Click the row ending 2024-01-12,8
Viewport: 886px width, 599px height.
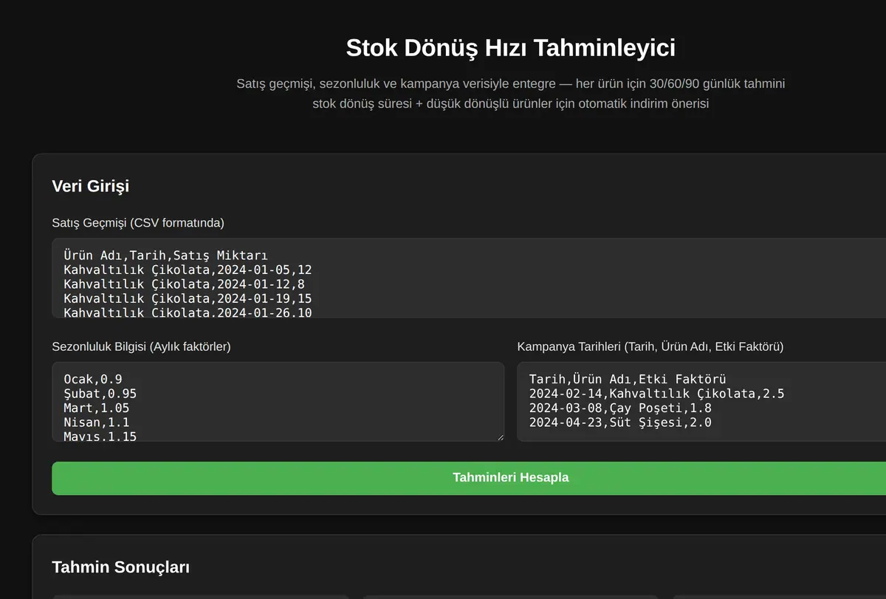pos(184,284)
